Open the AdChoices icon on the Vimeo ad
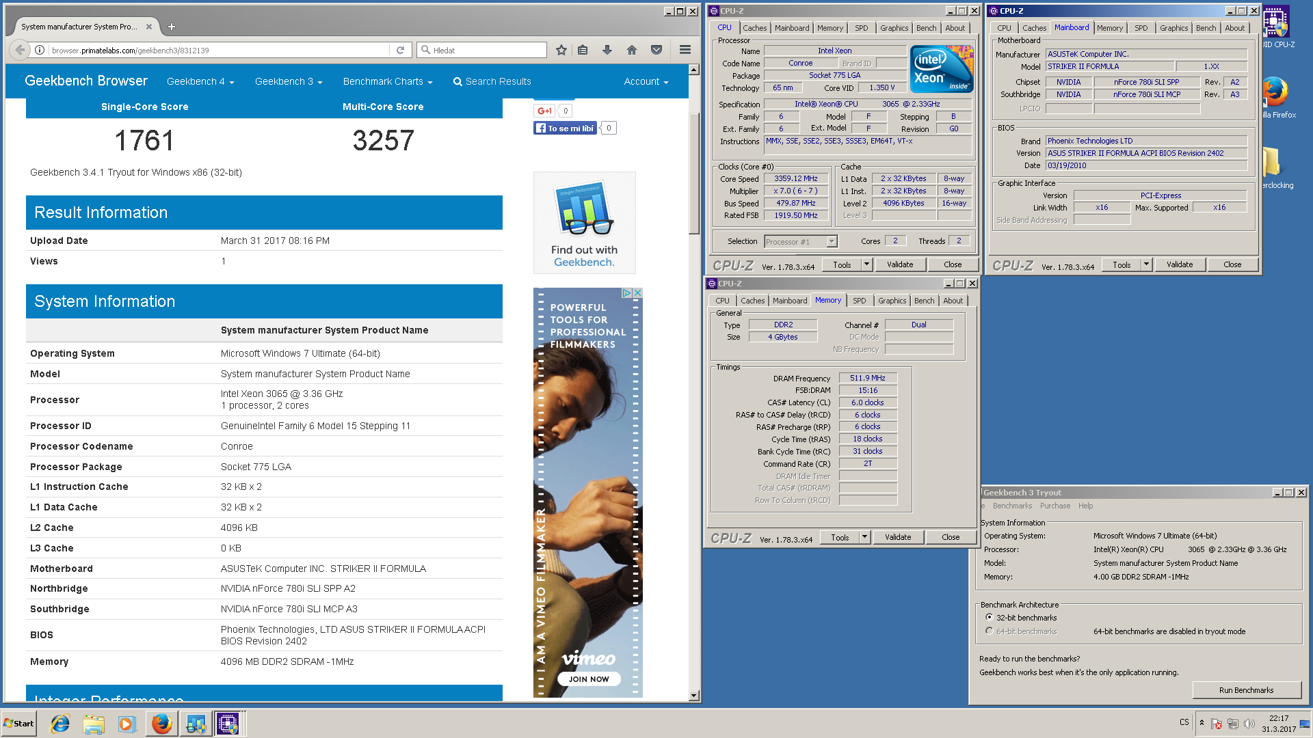Screen dimensions: 1313x738 (626, 292)
